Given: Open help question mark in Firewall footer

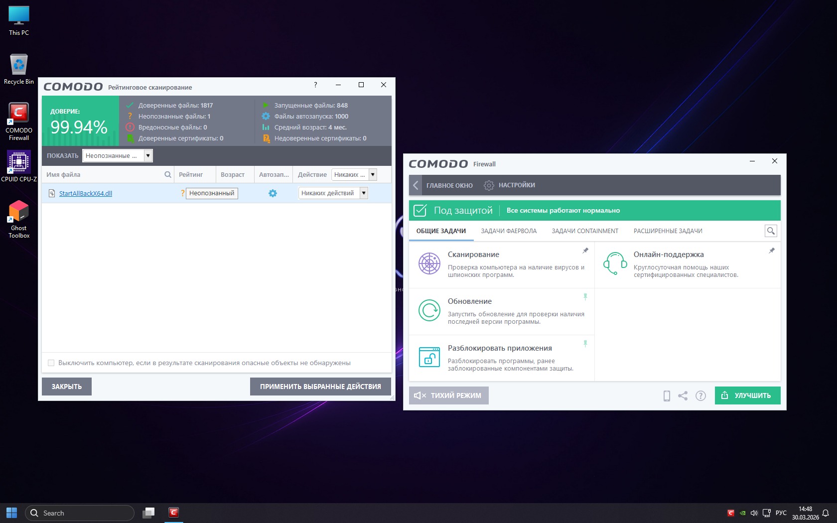Looking at the screenshot, I should [x=700, y=395].
